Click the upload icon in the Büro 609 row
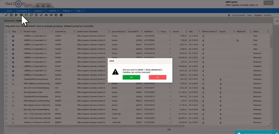 click(x=220, y=88)
